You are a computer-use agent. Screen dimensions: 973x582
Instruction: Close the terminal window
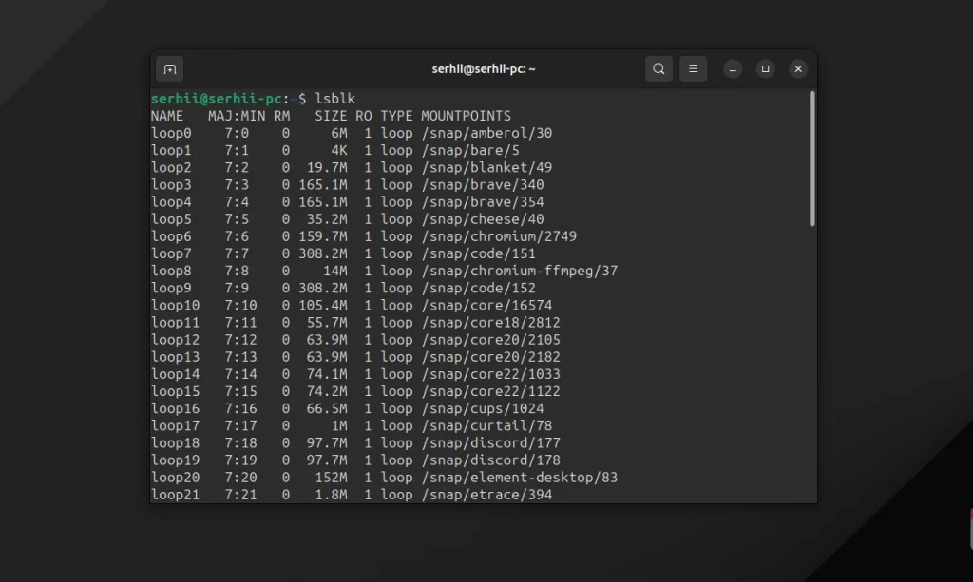click(798, 69)
